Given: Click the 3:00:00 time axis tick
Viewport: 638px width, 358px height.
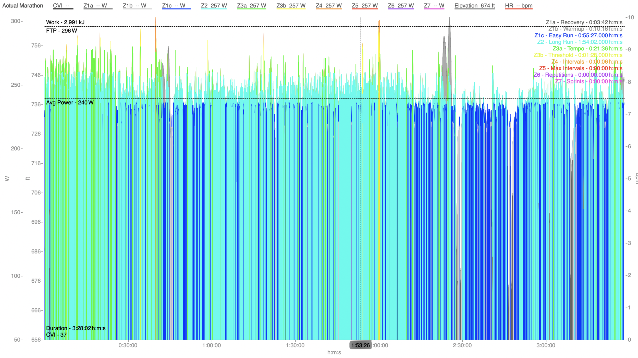Looking at the screenshot, I should pyautogui.click(x=546, y=345).
